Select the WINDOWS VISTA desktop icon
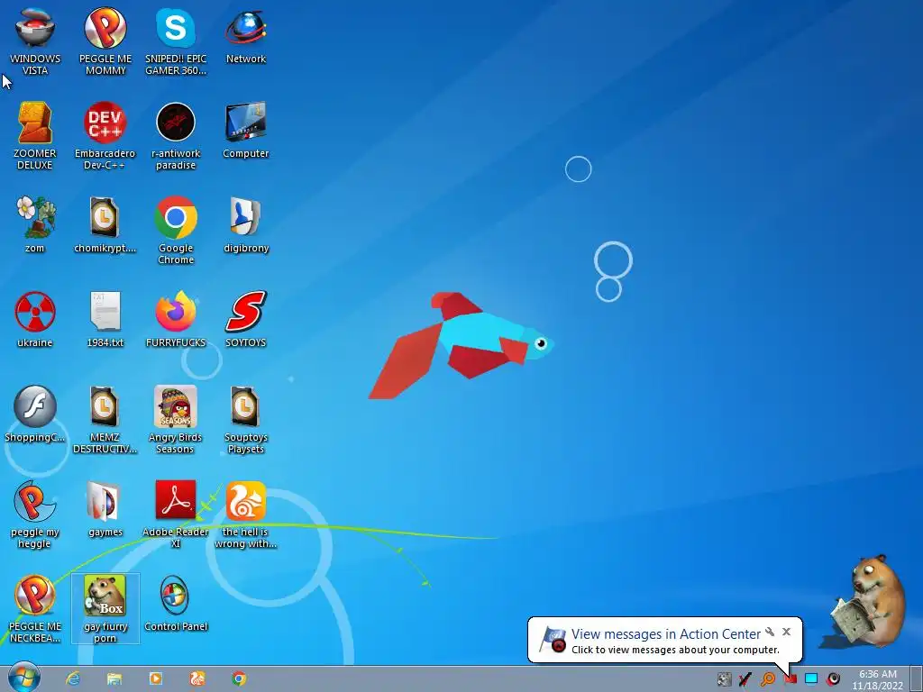923x692 pixels. point(35,41)
